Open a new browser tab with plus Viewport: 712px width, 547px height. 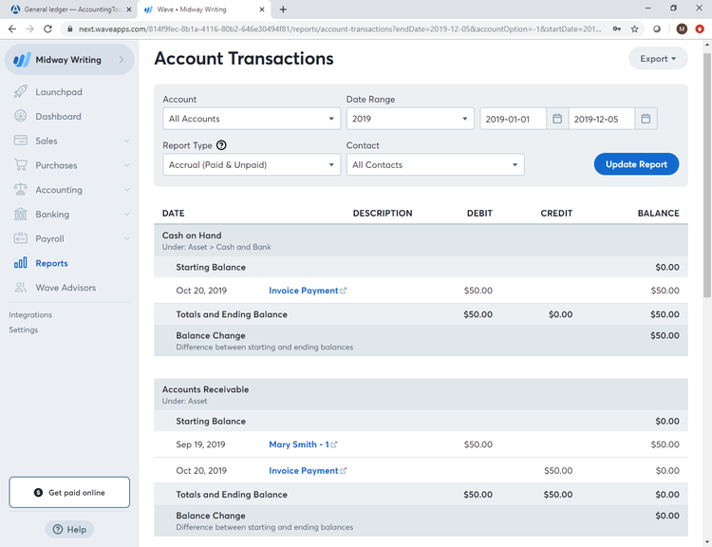coord(283,9)
